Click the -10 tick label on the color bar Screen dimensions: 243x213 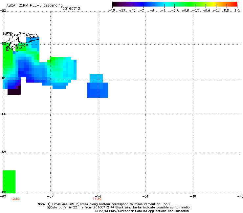coord(132,10)
